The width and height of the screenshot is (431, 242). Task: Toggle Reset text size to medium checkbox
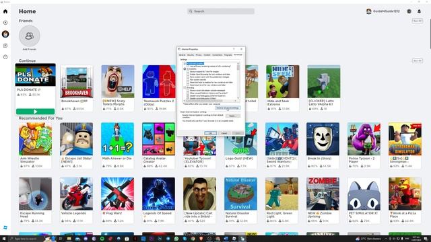click(x=188, y=82)
